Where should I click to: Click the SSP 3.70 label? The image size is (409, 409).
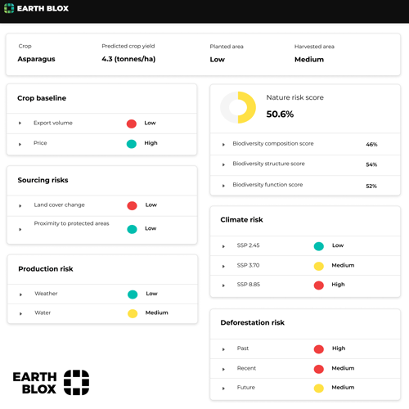point(248,265)
